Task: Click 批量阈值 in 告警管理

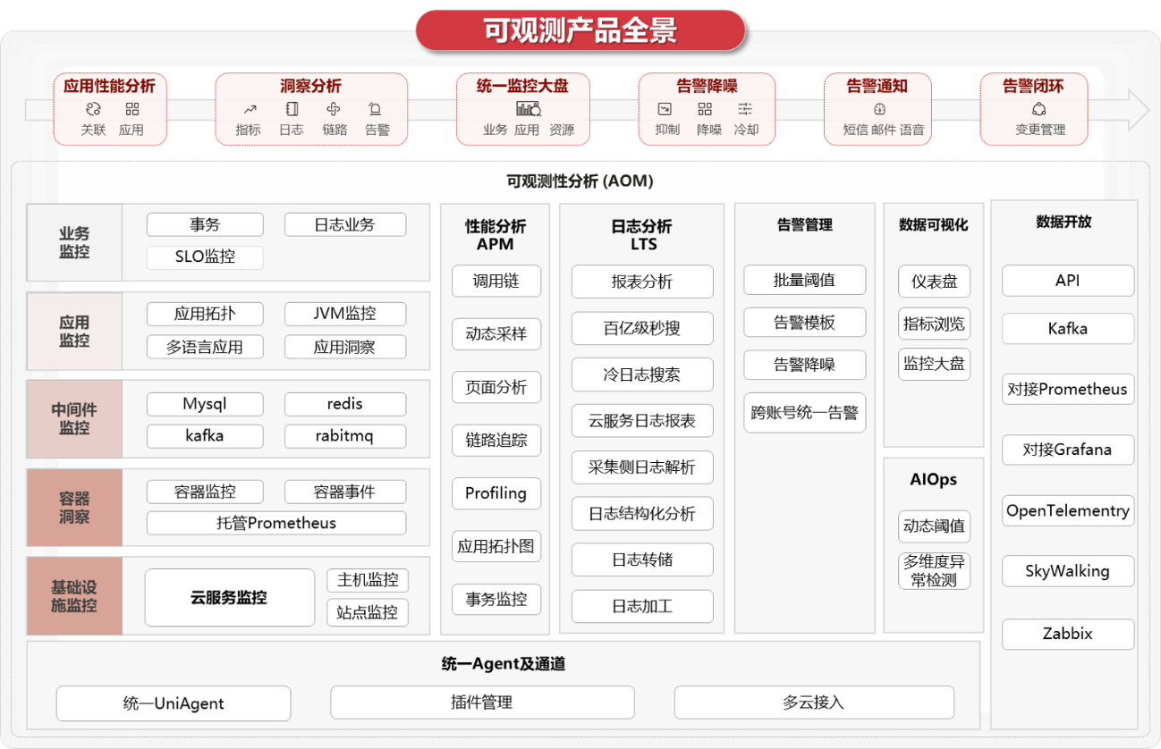Action: (x=805, y=280)
